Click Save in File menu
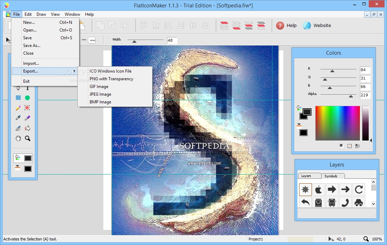Image resolution: width=387 pixels, height=245 pixels. [45, 38]
